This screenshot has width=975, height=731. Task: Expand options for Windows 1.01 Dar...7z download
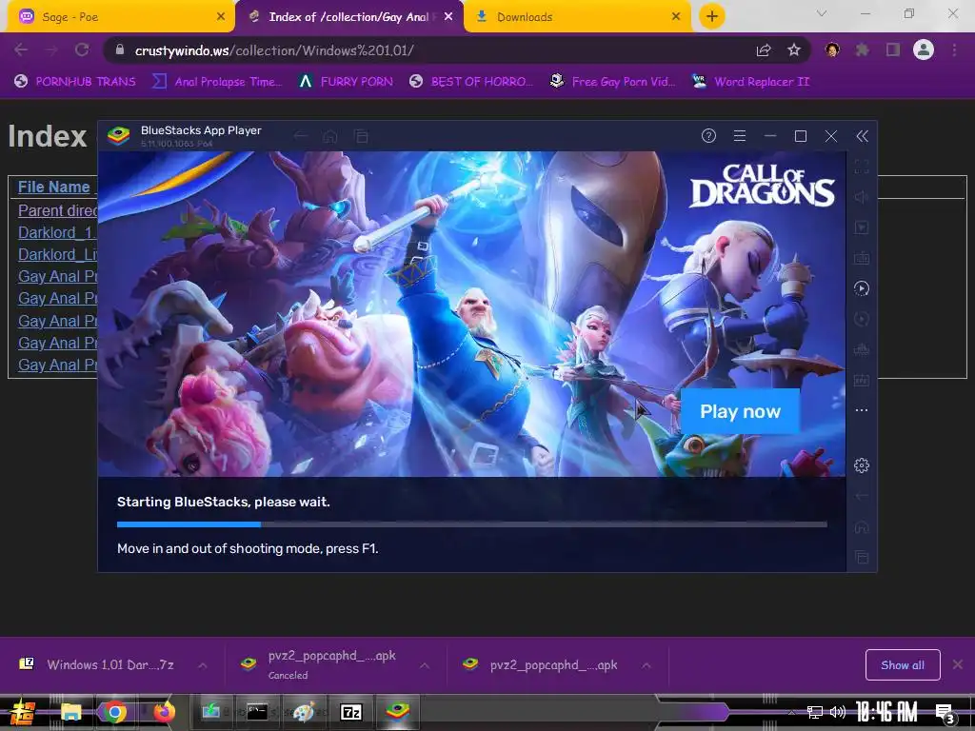click(x=203, y=665)
